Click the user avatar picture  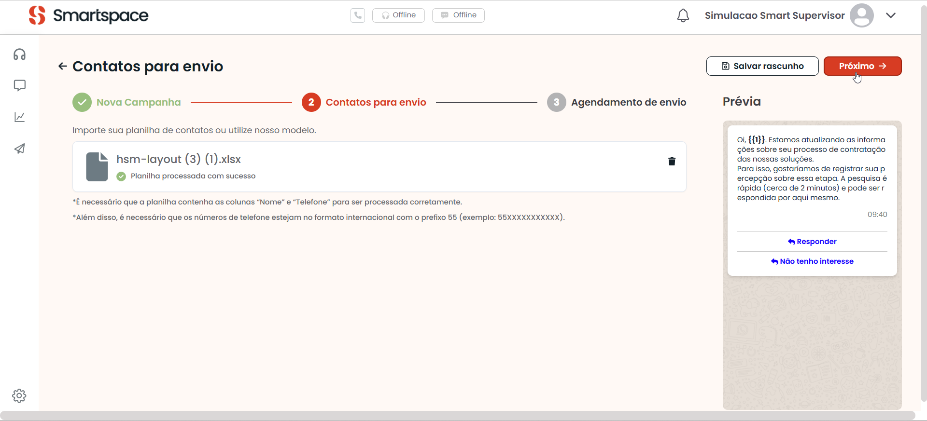(x=862, y=15)
